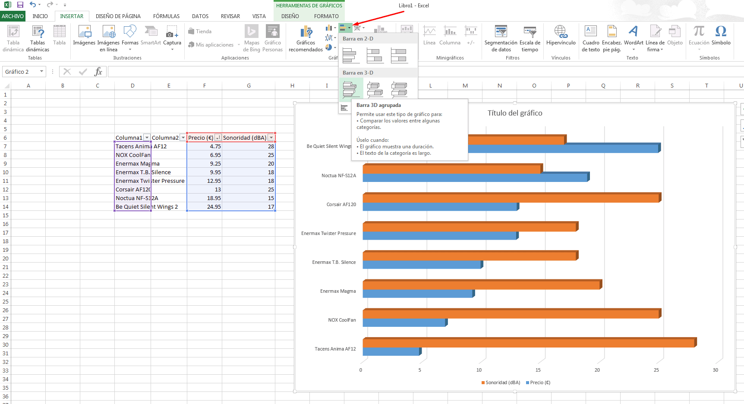Select cell with price 24.95

[x=205, y=207]
